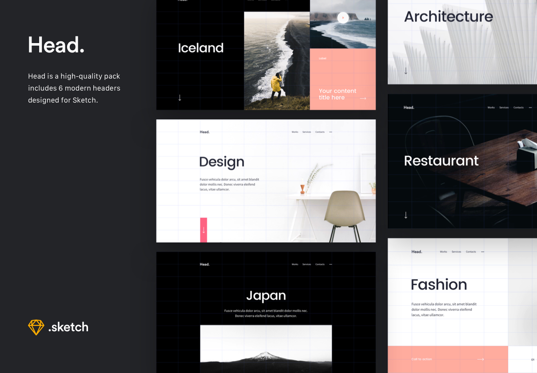Select Services in the Fashion header nav
537x373 pixels.
click(457, 252)
